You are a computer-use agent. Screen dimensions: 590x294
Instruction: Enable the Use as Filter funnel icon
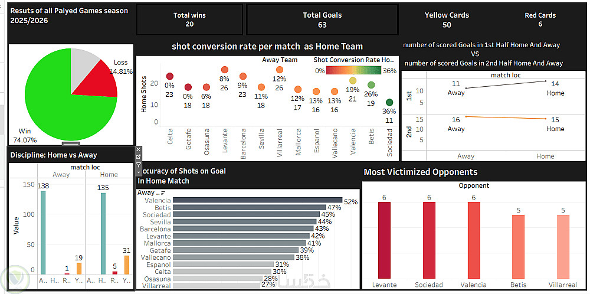tap(138, 165)
